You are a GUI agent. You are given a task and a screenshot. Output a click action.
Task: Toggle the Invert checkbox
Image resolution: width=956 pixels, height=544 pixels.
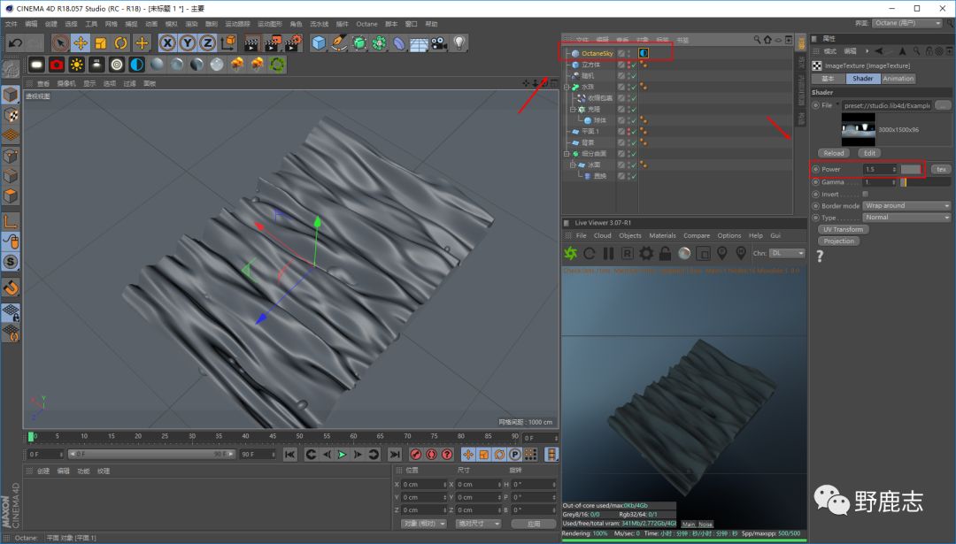[865, 194]
